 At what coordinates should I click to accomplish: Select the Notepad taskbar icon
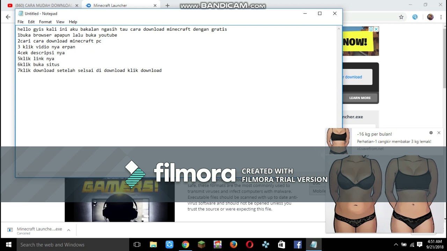(314, 245)
